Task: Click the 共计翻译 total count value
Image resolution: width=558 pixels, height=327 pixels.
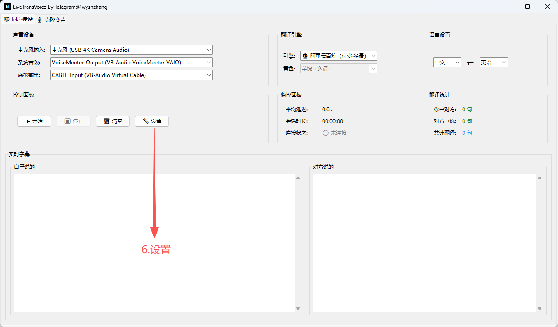Action: [467, 133]
